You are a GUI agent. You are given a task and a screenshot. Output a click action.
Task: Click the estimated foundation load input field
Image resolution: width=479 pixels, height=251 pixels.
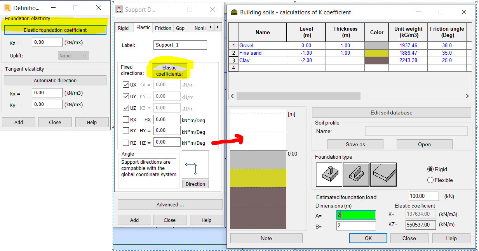(x=423, y=196)
